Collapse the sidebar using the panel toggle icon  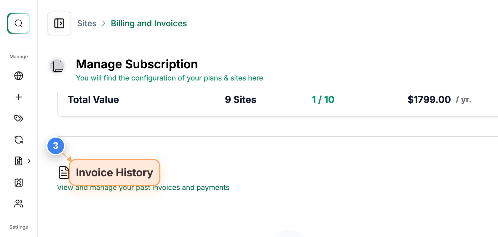point(59,23)
